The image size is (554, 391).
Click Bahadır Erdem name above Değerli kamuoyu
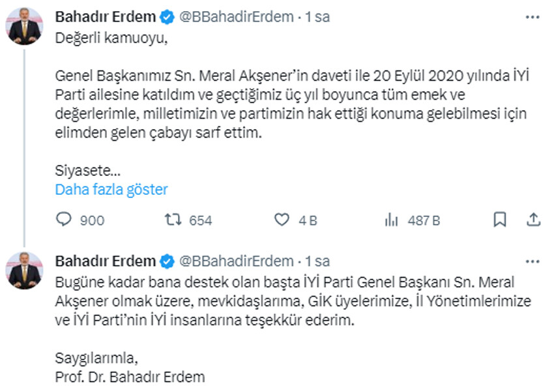(106, 17)
